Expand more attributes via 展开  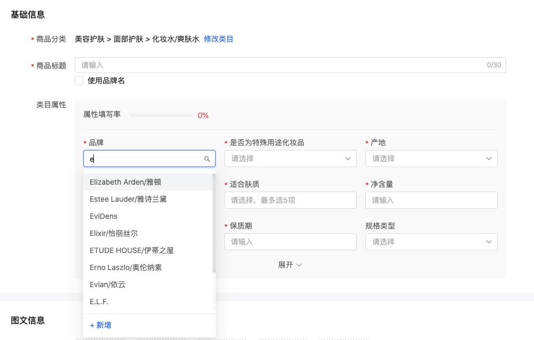pos(289,265)
